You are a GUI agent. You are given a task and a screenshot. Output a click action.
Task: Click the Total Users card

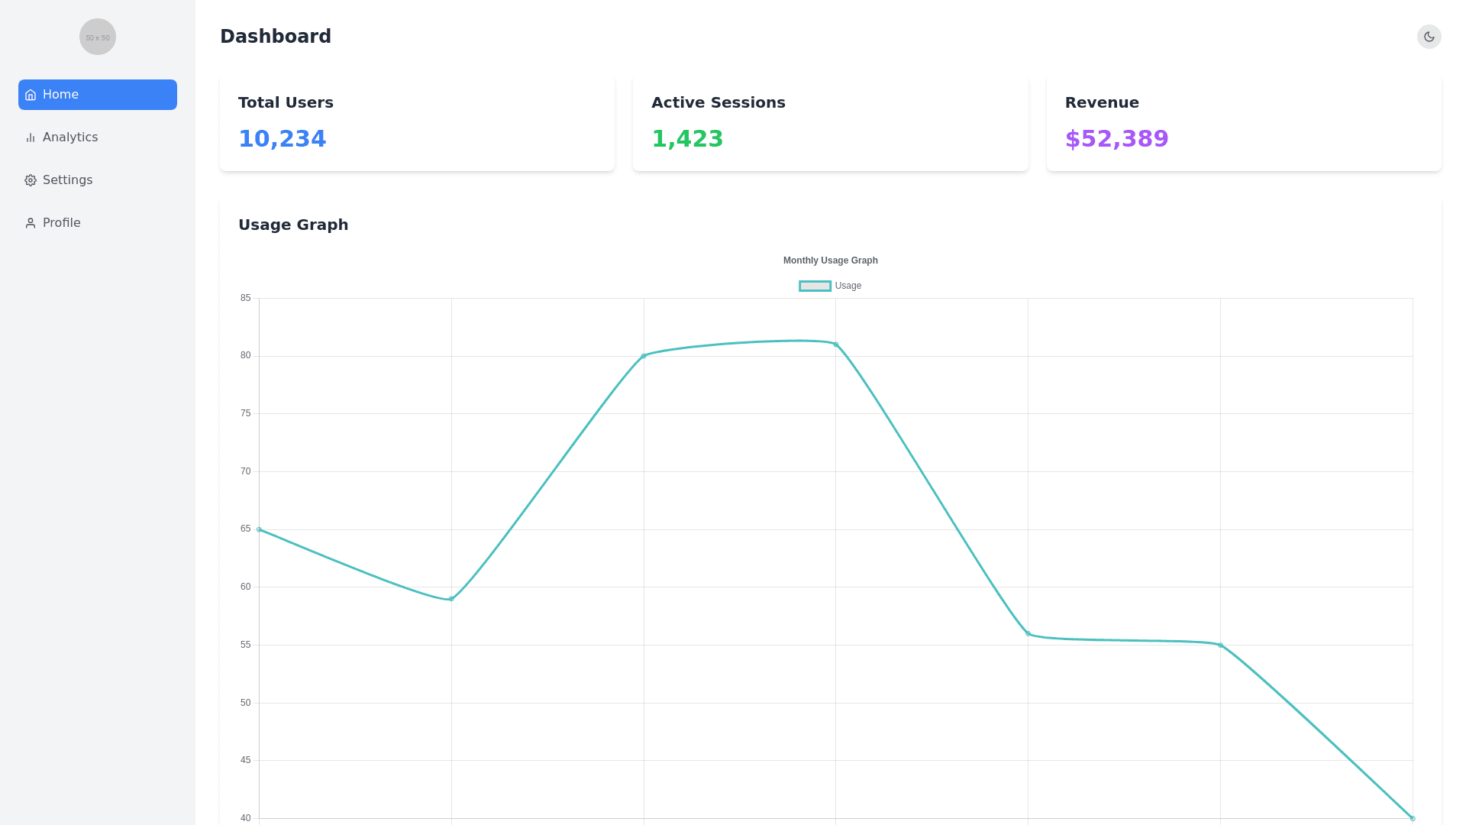point(417,122)
